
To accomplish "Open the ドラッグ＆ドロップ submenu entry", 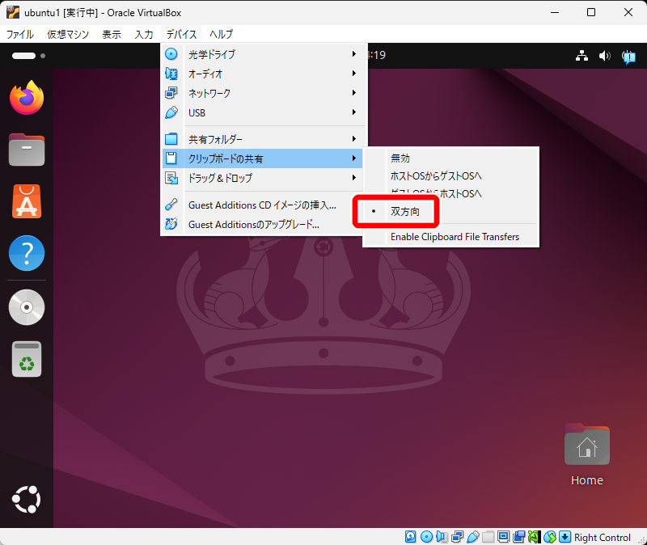I will (262, 178).
